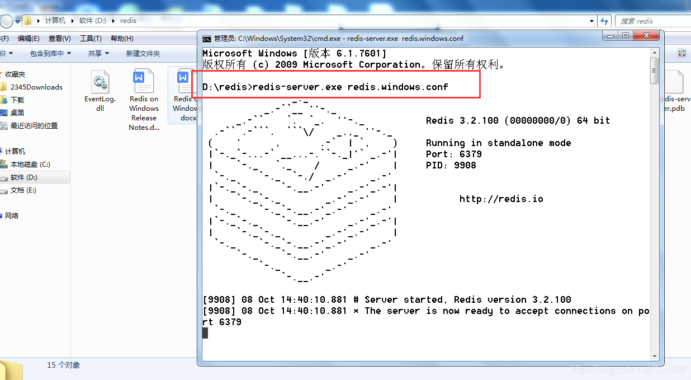Click the change view icon in Explorer toolbar

[x=681, y=53]
